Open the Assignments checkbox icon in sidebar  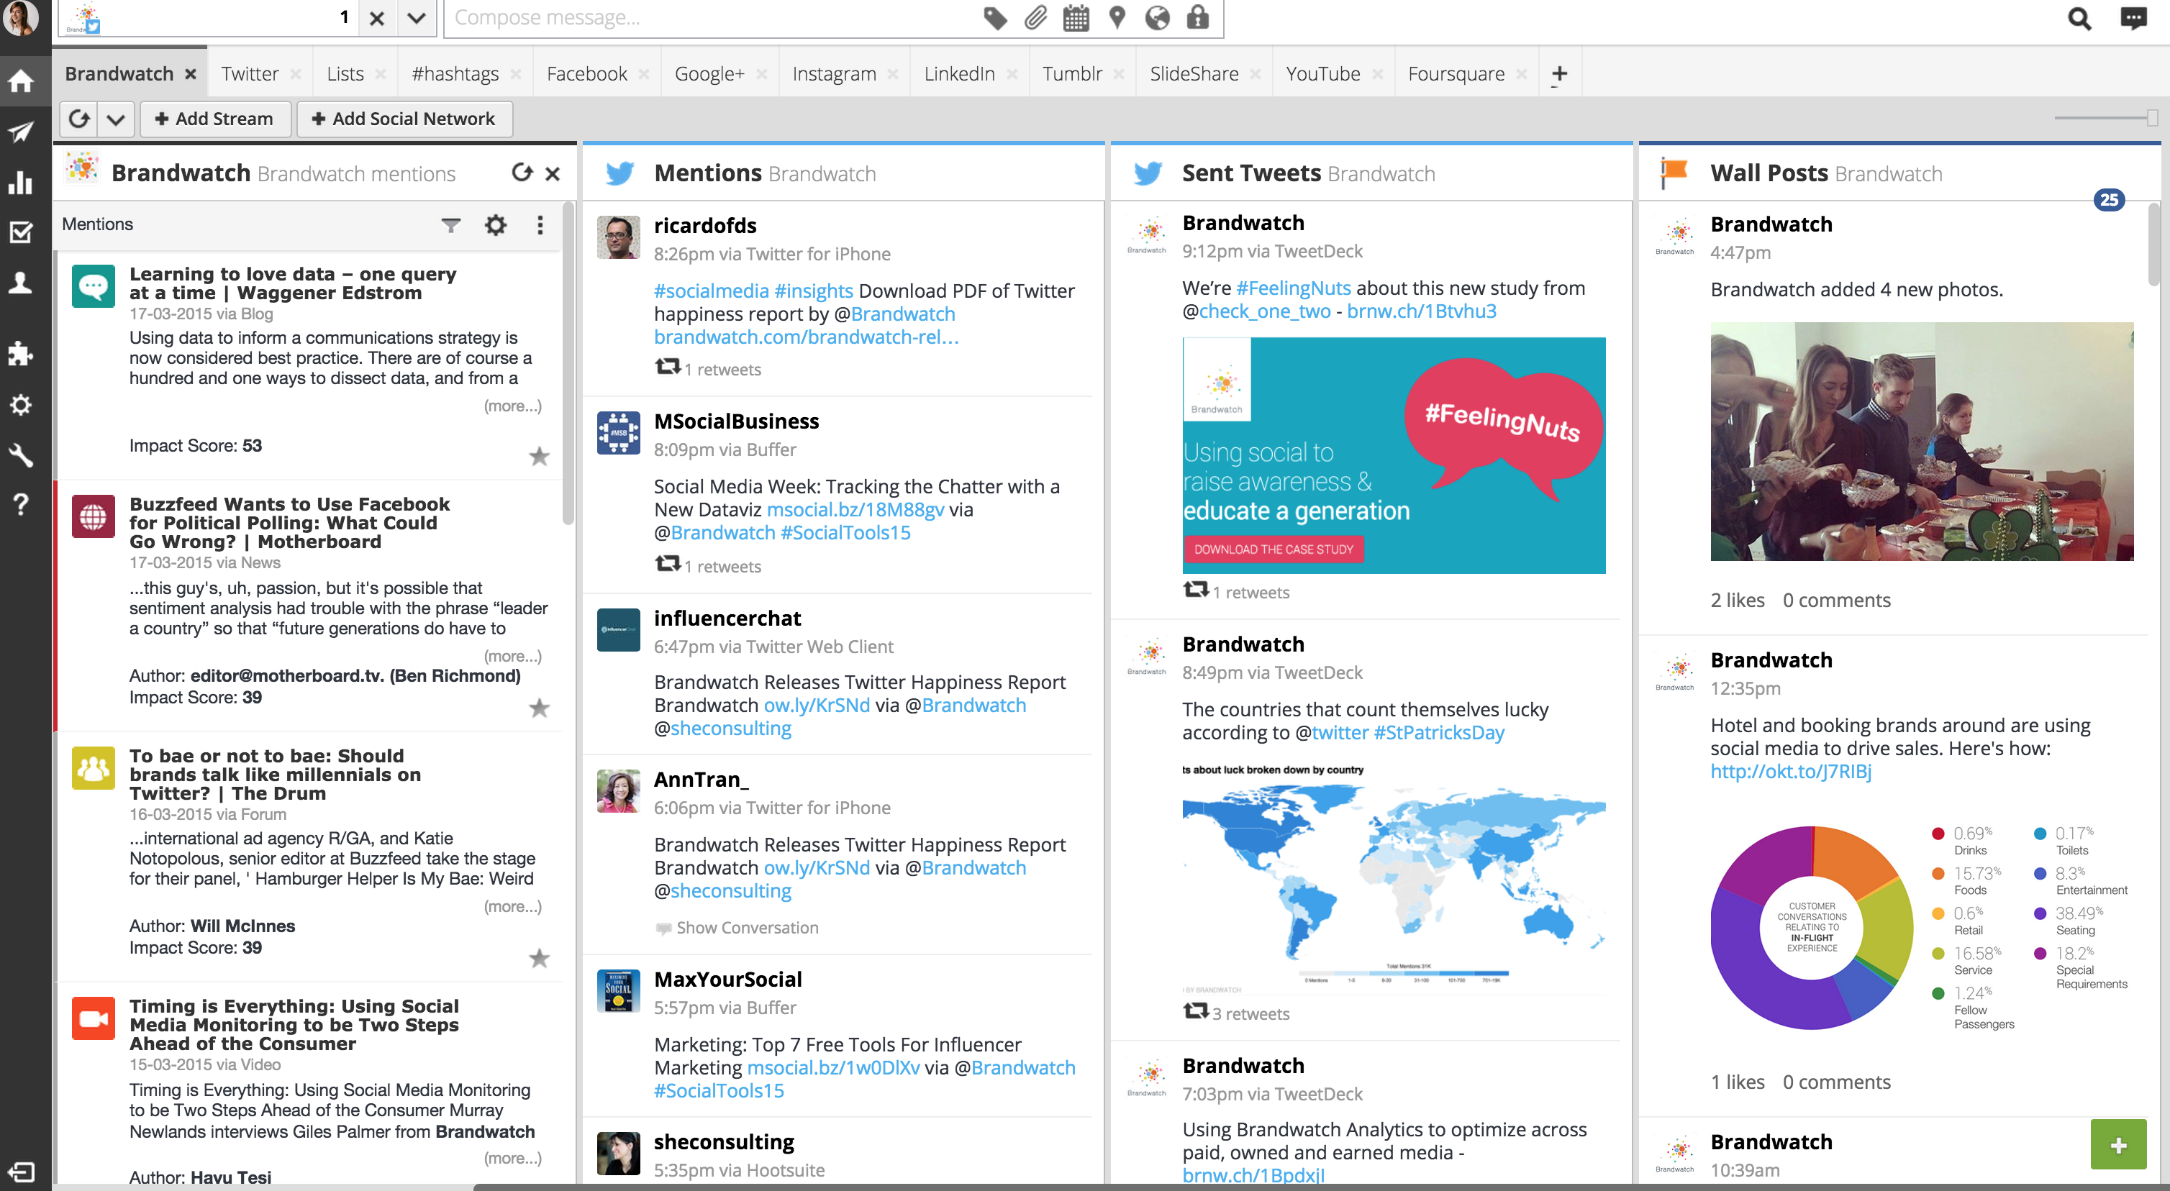click(21, 232)
